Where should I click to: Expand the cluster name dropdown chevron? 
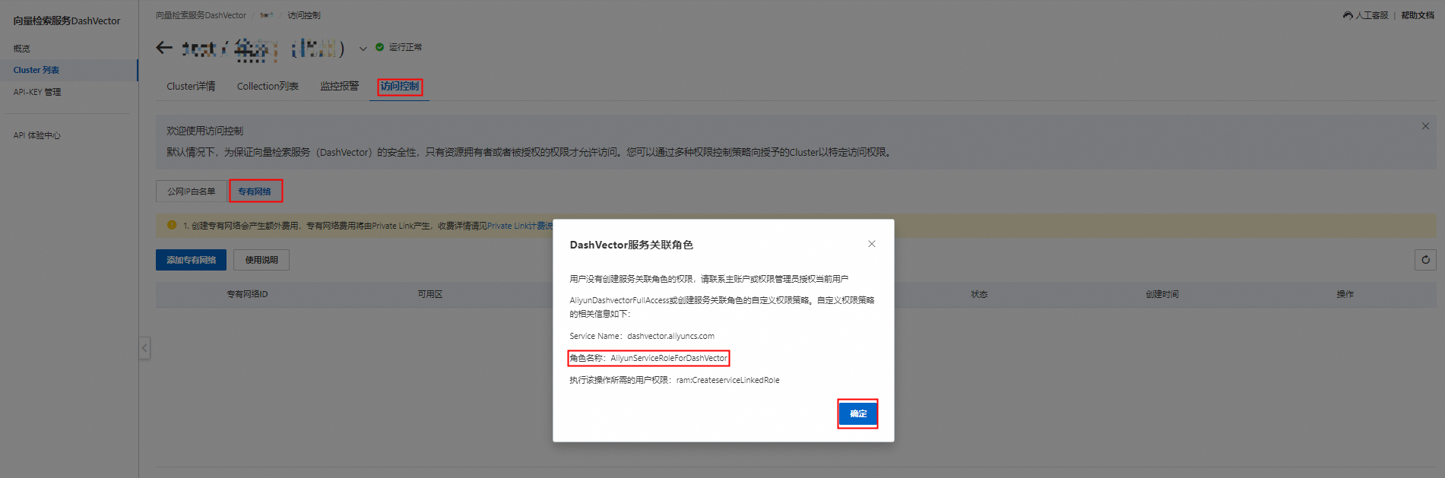tap(363, 49)
